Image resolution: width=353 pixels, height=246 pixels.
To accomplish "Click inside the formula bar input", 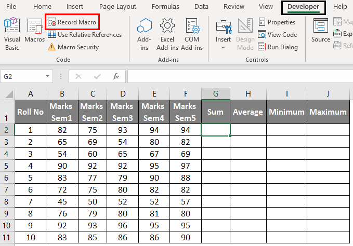I will [x=239, y=76].
